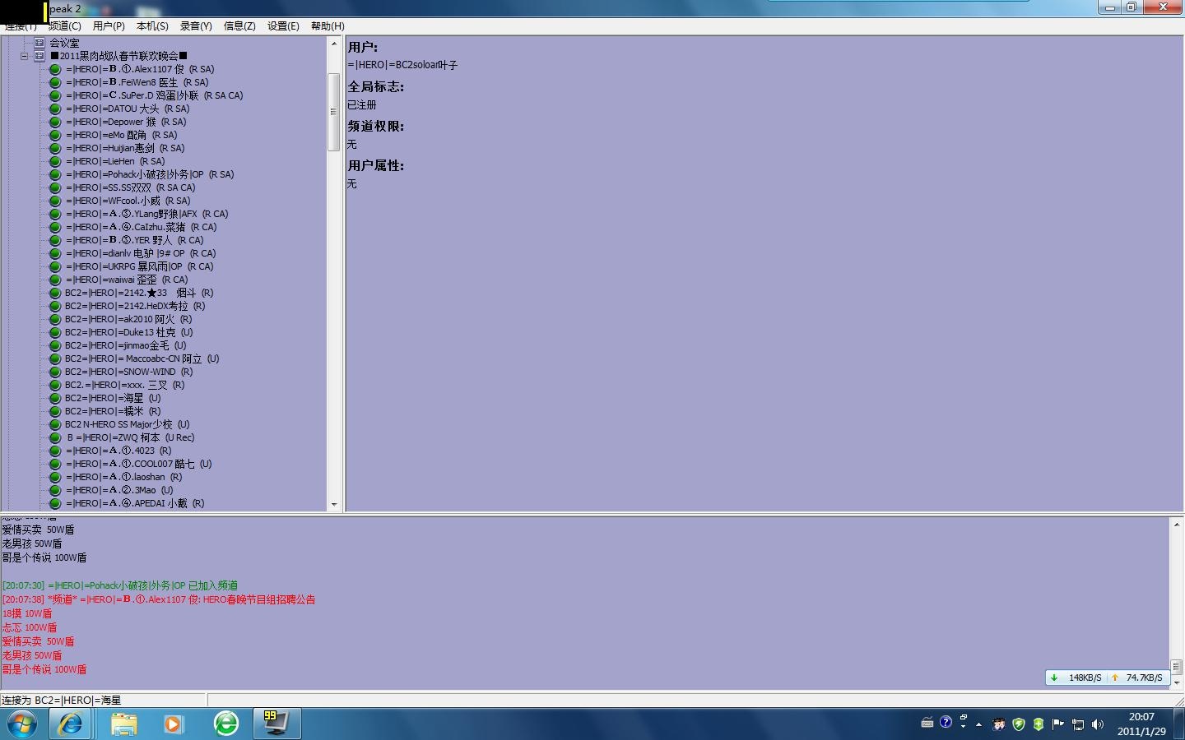The width and height of the screenshot is (1185, 740).
Task: Click green status light of SS.SS双双
Action: pyautogui.click(x=55, y=187)
